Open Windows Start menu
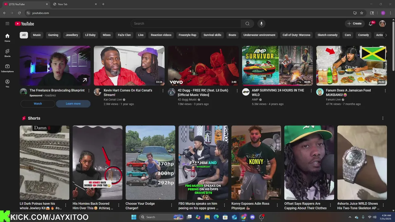395x222 pixels. tap(134, 217)
